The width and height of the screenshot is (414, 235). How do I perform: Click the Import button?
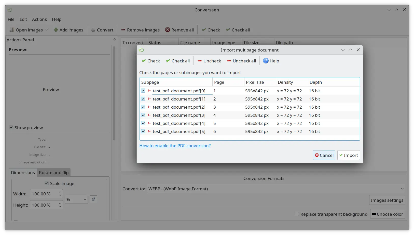point(348,155)
